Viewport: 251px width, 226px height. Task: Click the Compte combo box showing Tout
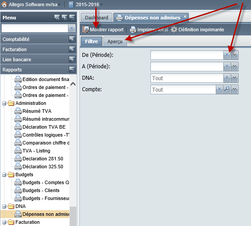183,89
